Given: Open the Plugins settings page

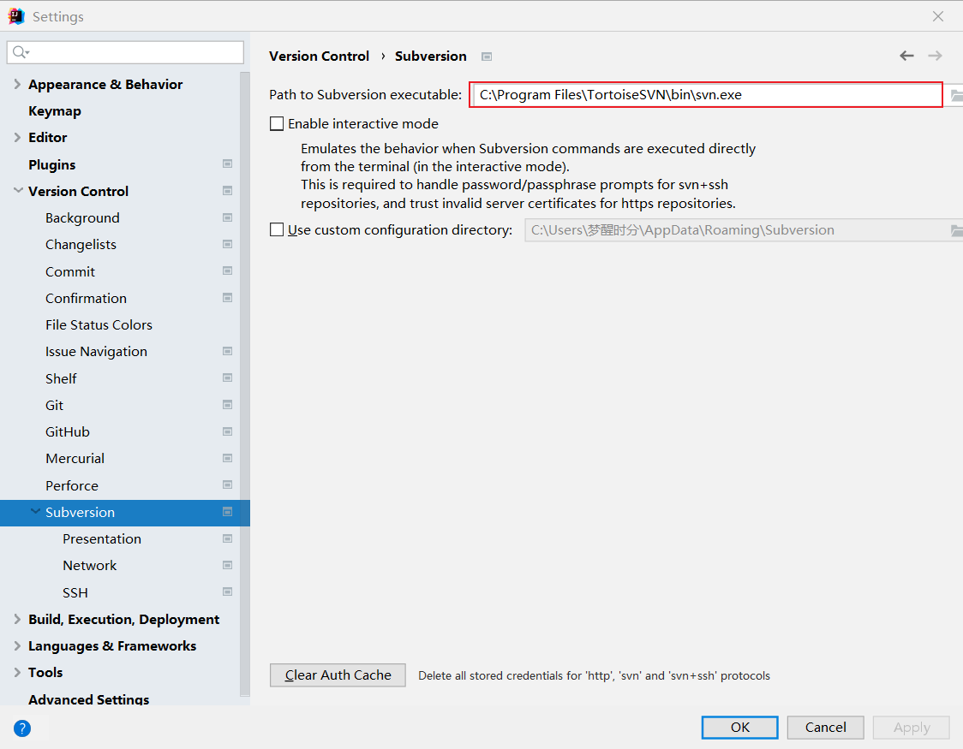Looking at the screenshot, I should point(52,164).
